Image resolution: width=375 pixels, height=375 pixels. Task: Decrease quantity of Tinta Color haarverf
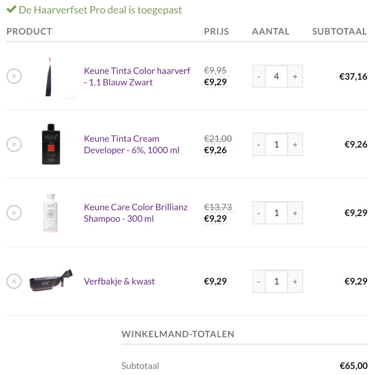coord(259,76)
